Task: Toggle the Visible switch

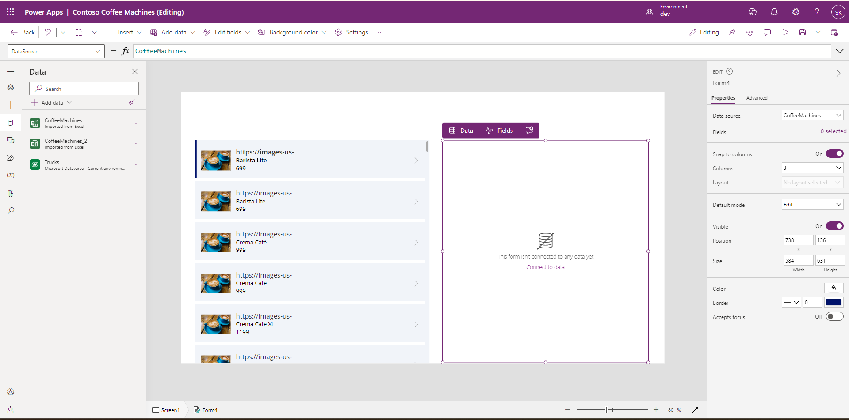Action: pos(835,226)
